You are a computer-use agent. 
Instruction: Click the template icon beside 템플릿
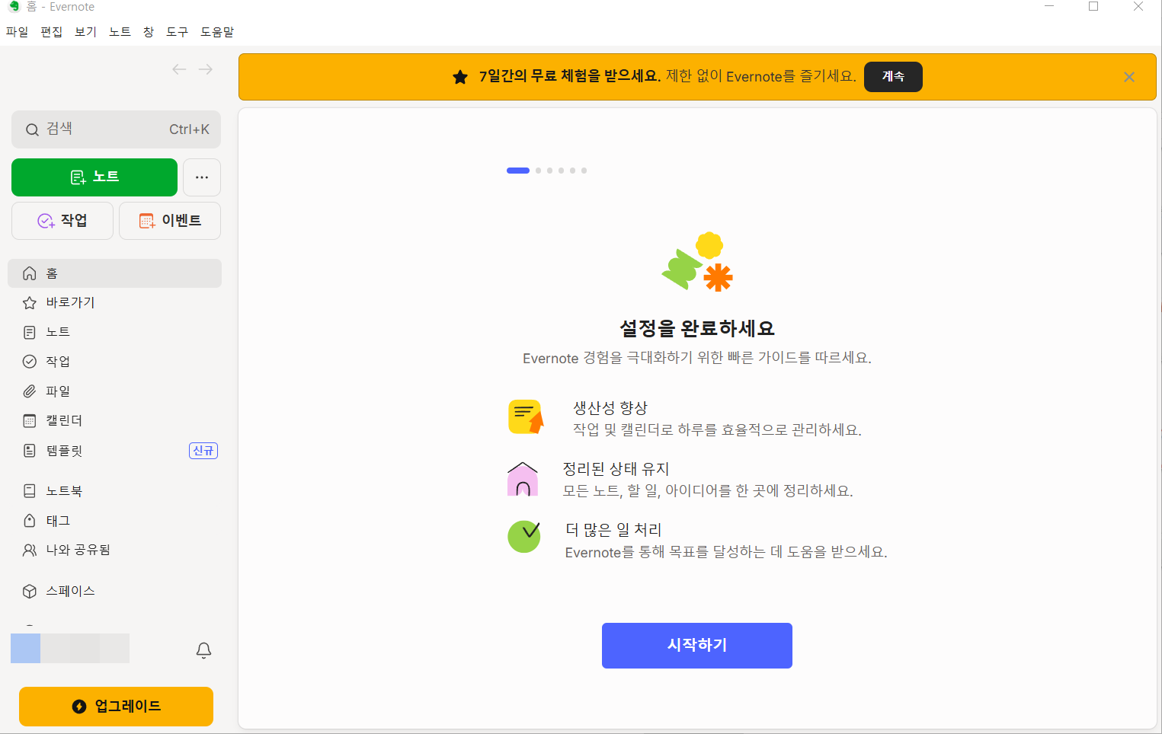click(30, 451)
